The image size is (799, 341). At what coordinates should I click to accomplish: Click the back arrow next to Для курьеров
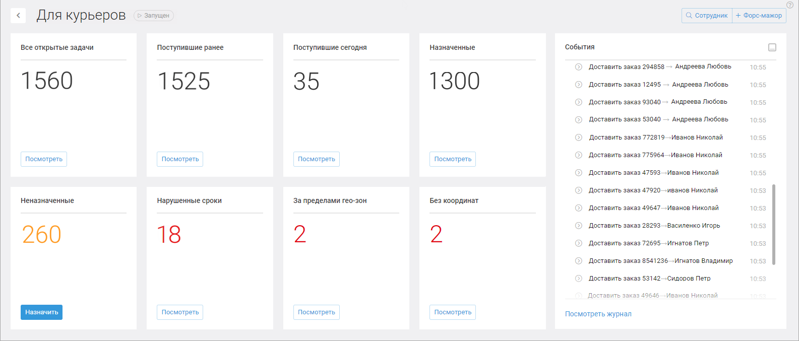click(18, 16)
